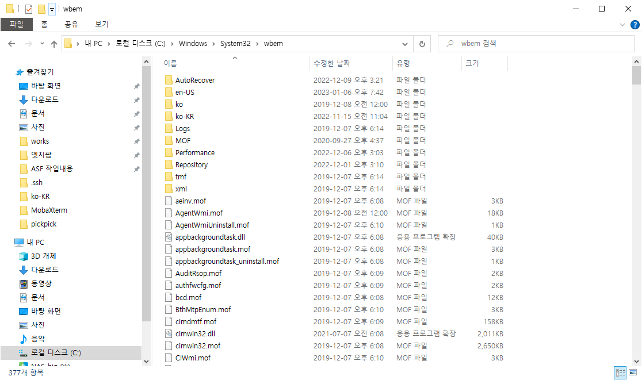Click the aeinv.mof file icon
This screenshot has height=380, width=642.
(169, 201)
